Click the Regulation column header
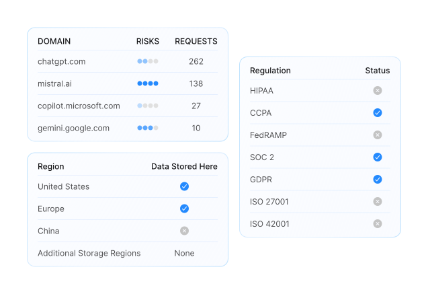The height and width of the screenshot is (294, 428). (x=270, y=71)
